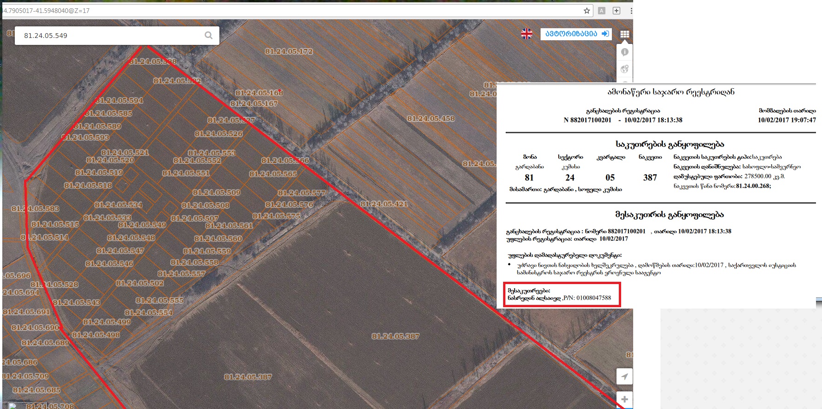This screenshot has height=409, width=822.
Task: Select map parcel label 81.24.05.558
Action: click(194, 262)
